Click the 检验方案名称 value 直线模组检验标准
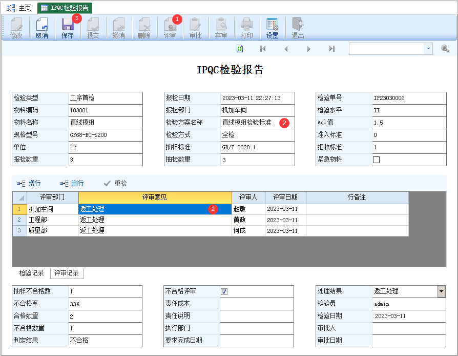The width and height of the screenshot is (458, 356). [247, 123]
